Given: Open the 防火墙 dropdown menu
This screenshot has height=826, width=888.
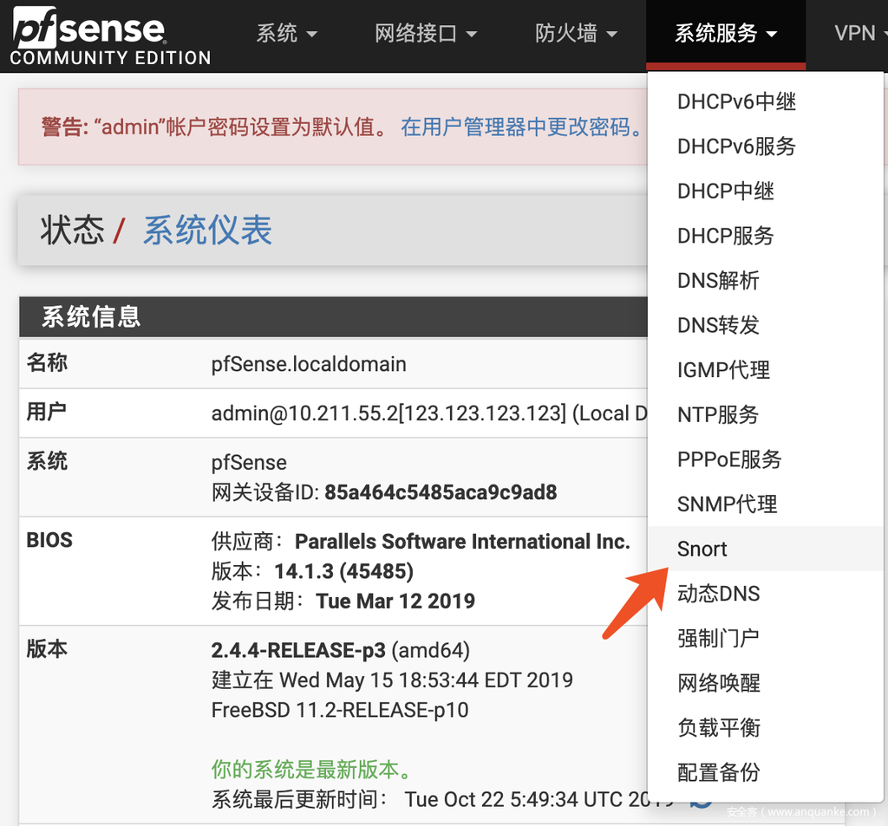Looking at the screenshot, I should (x=576, y=34).
